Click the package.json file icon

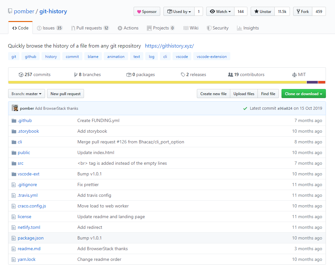(14, 238)
